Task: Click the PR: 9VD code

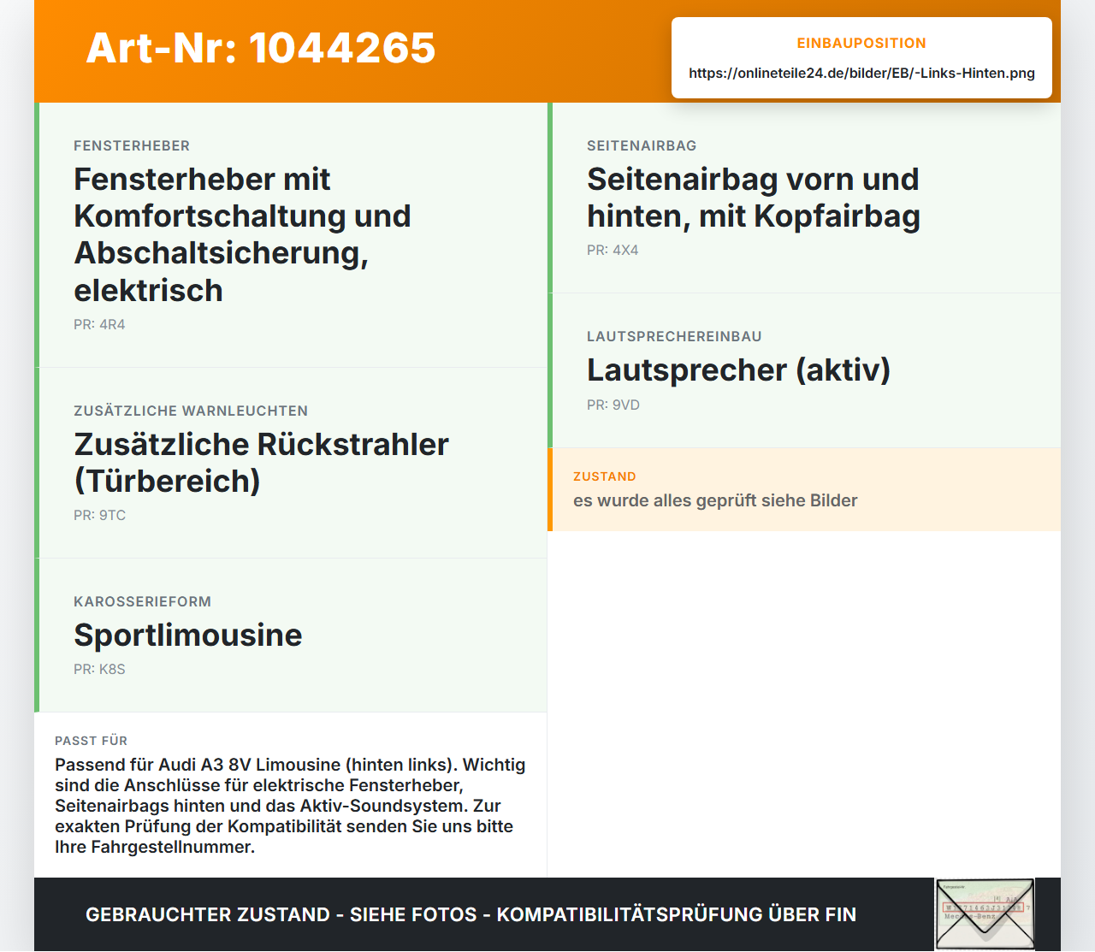Action: pyautogui.click(x=613, y=405)
